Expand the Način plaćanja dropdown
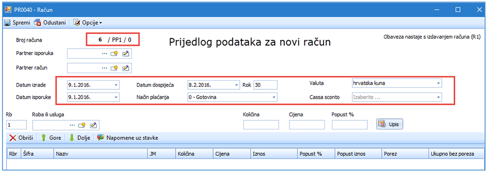 (274, 97)
